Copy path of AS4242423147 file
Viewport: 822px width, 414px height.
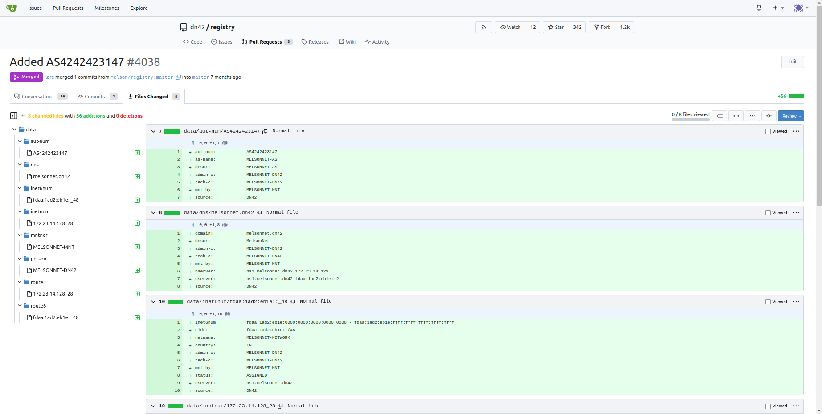point(265,131)
